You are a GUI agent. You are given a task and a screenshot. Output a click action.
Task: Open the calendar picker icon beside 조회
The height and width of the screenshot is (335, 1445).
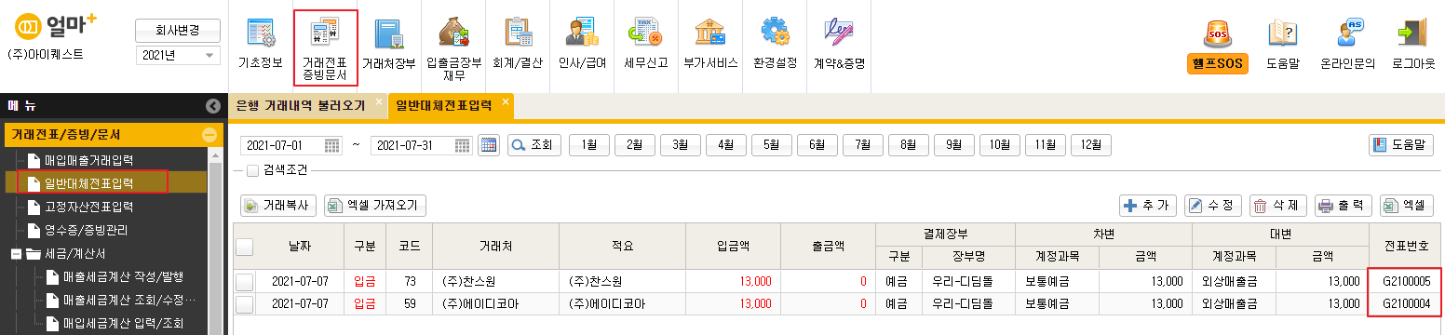point(489,145)
